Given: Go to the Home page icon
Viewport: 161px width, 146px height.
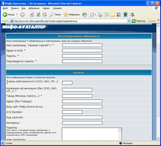Looking at the screenshot, I should (x=45, y=15).
